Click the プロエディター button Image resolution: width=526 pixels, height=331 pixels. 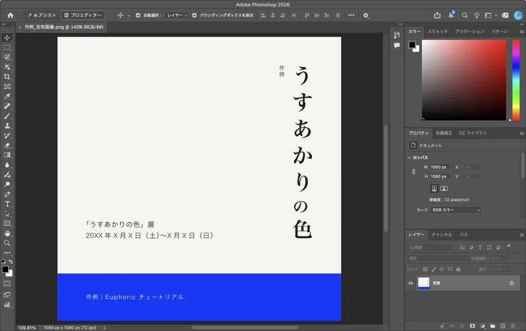(83, 15)
